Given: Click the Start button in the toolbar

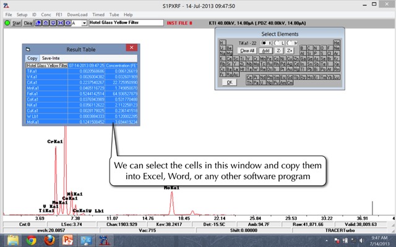Looking at the screenshot, I should coord(17,23).
